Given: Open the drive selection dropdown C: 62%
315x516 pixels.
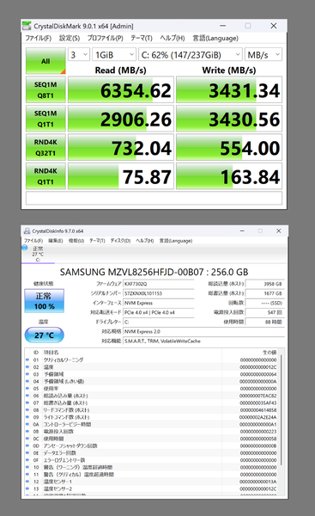Looking at the screenshot, I should click(191, 55).
